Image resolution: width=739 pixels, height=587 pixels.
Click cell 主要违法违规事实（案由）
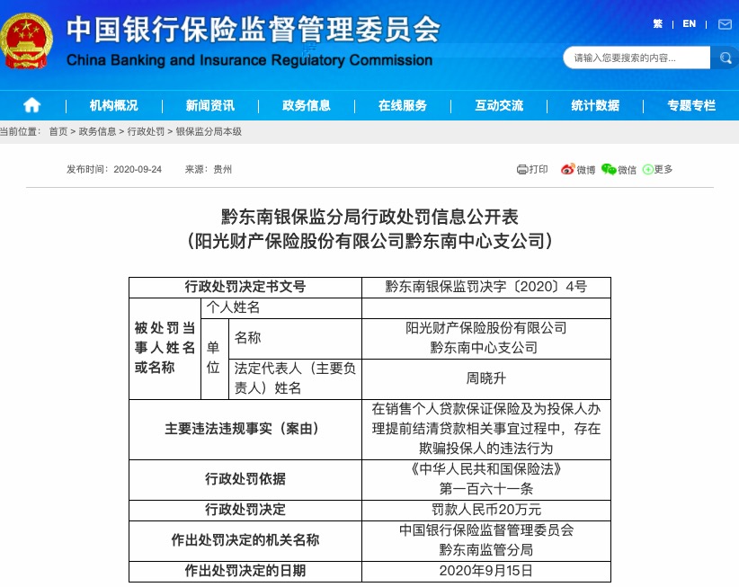245,429
